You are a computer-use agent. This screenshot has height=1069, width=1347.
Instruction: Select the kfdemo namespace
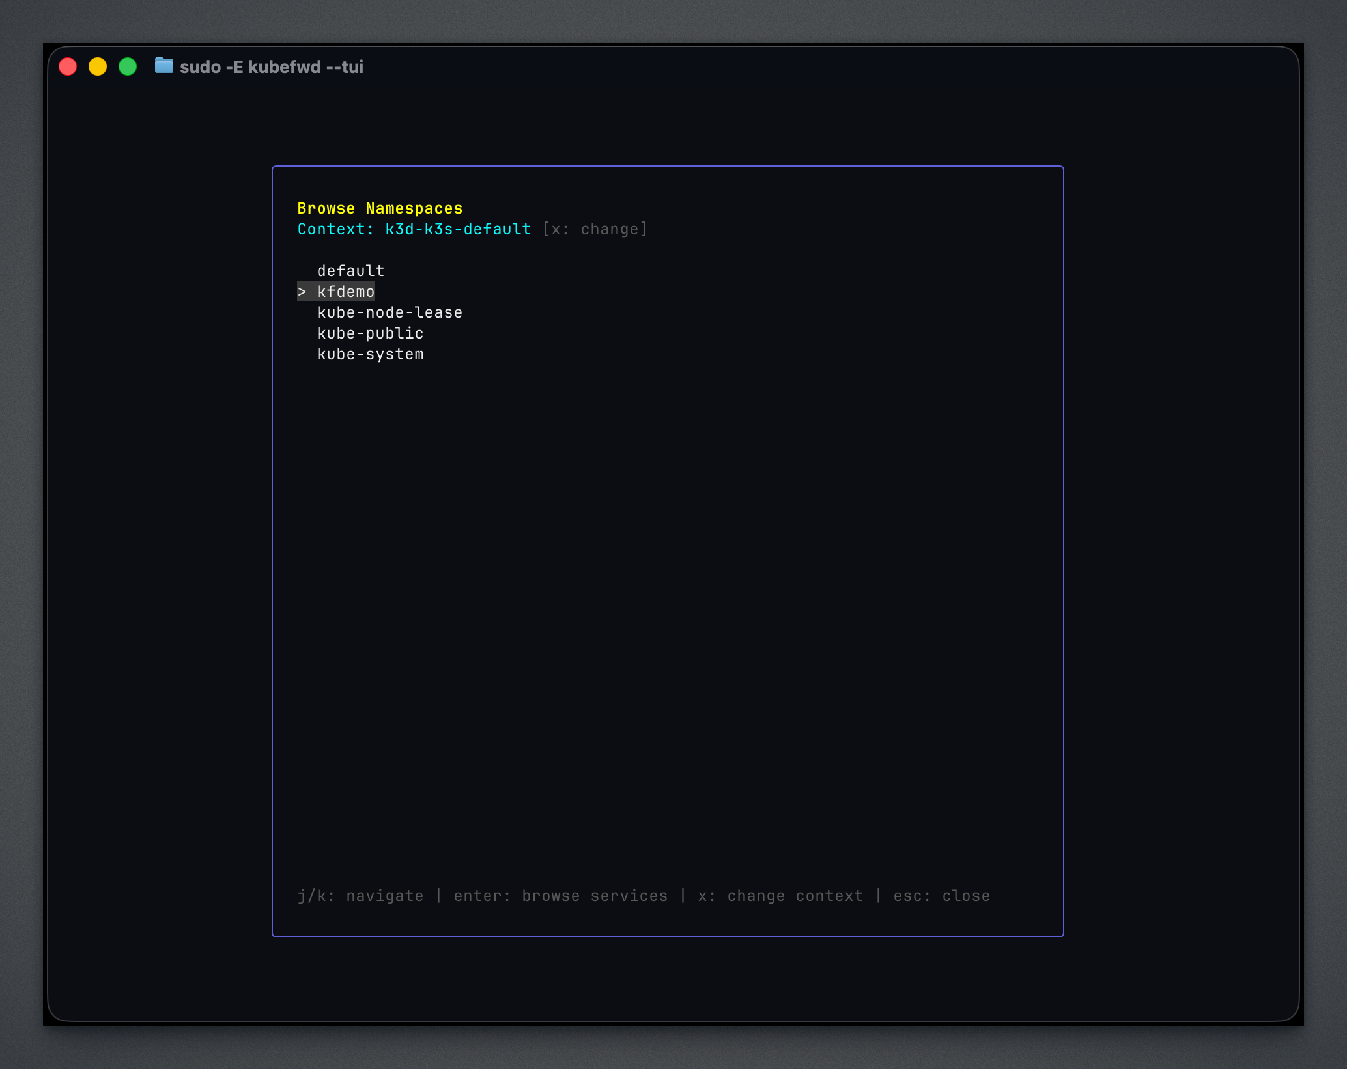click(345, 292)
